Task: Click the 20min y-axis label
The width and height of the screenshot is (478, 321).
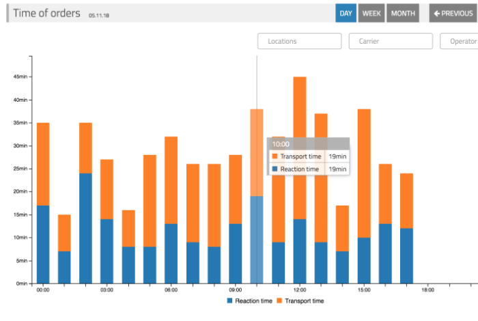Action: pyautogui.click(x=20, y=191)
